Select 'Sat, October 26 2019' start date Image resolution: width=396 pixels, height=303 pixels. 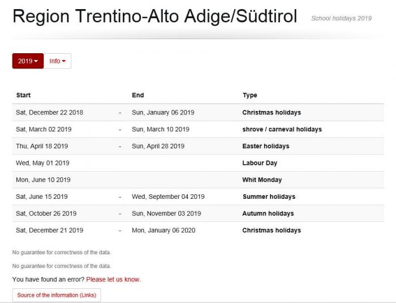pyautogui.click(x=46, y=214)
